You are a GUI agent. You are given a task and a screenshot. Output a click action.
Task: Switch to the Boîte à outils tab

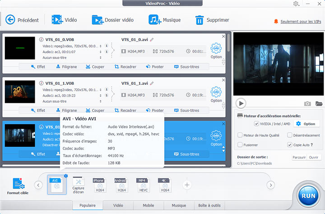[x=209, y=205]
